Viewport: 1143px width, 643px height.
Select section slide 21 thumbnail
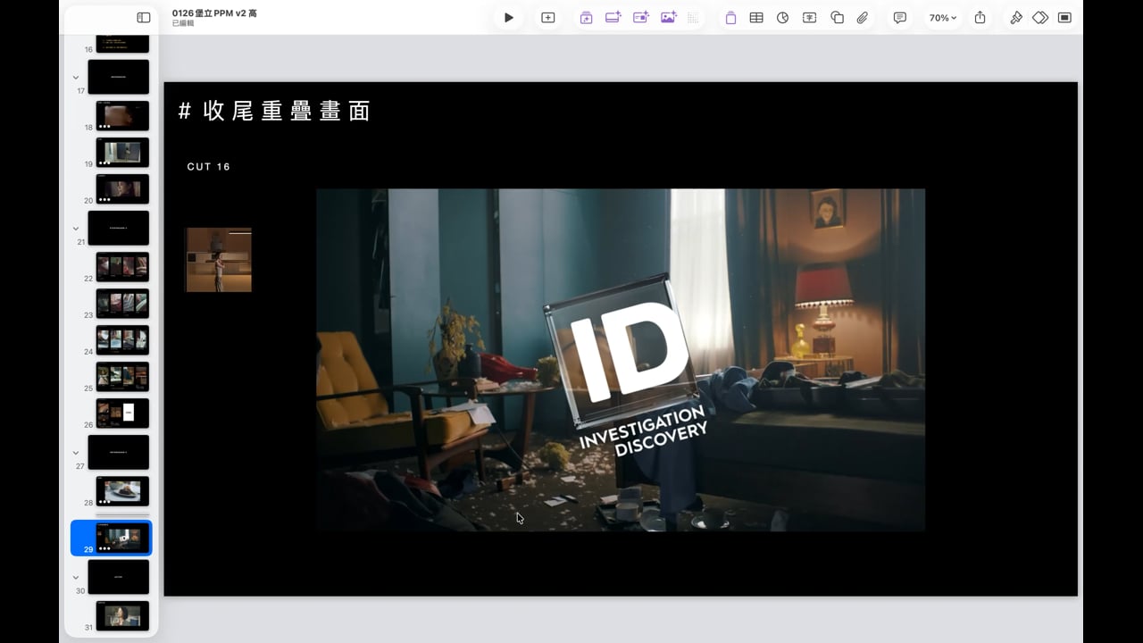point(118,228)
